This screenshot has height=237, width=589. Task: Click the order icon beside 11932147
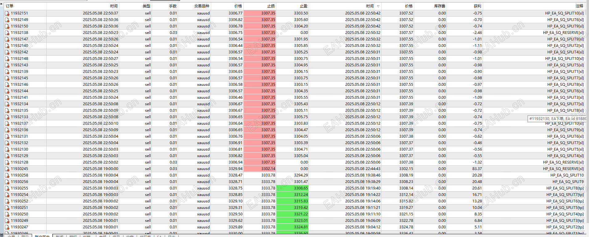pos(7,39)
